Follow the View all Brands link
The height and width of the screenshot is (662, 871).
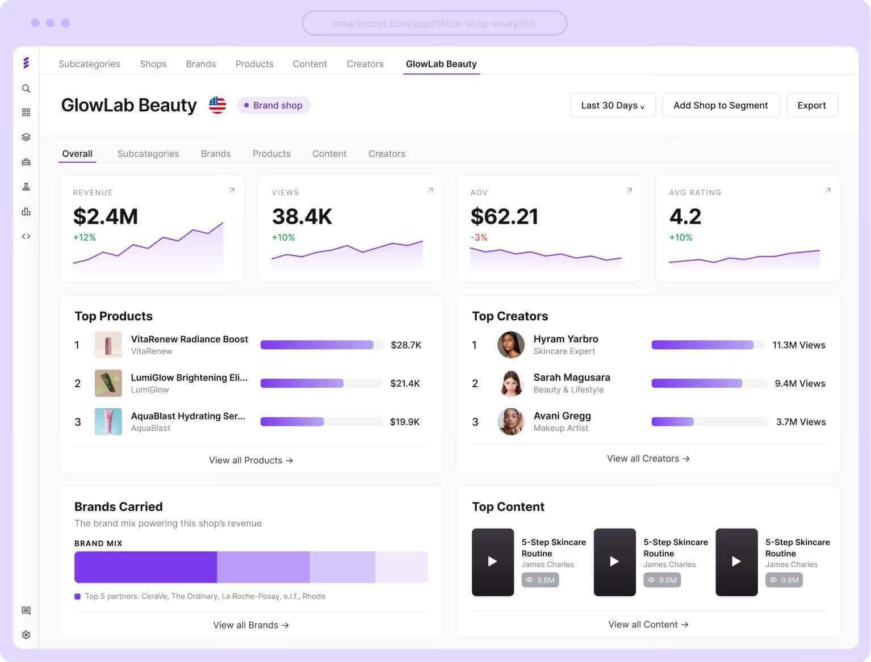251,625
